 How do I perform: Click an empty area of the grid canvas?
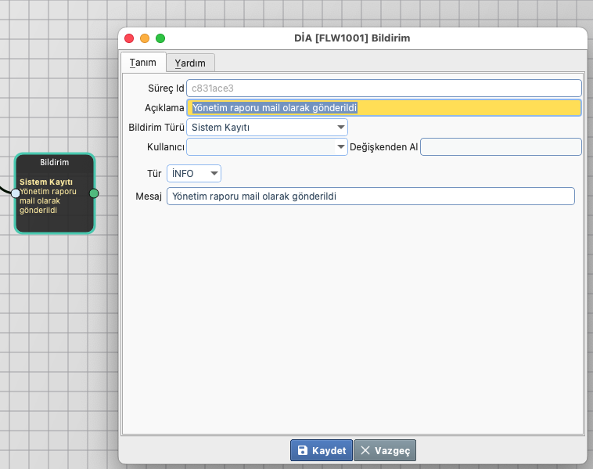[x=55, y=329]
